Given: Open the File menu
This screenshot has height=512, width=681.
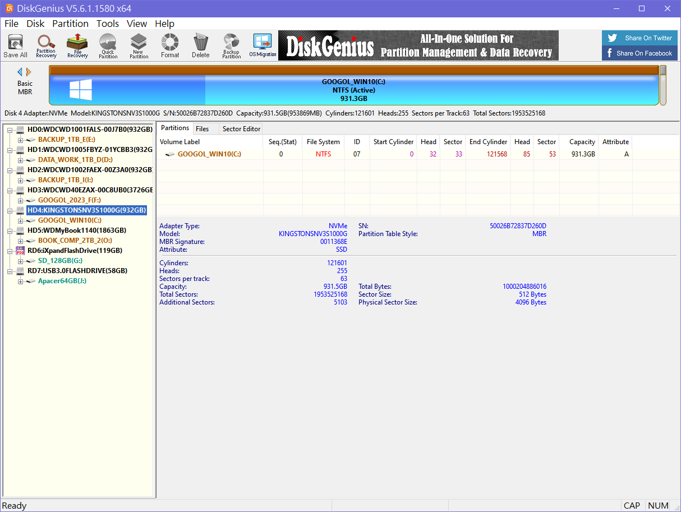Looking at the screenshot, I should (x=11, y=24).
